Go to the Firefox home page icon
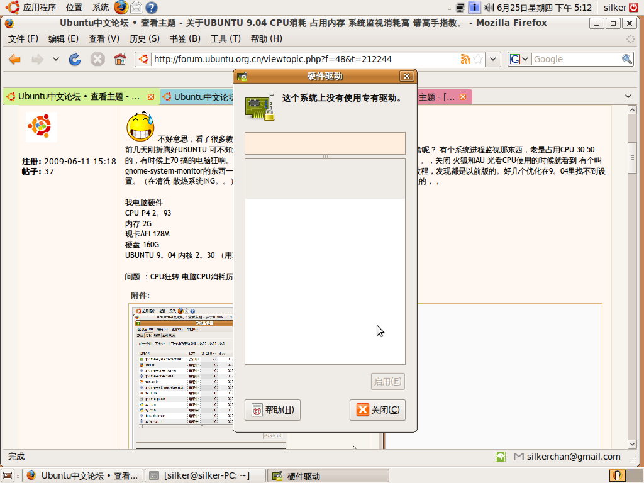The width and height of the screenshot is (644, 483). [120, 59]
